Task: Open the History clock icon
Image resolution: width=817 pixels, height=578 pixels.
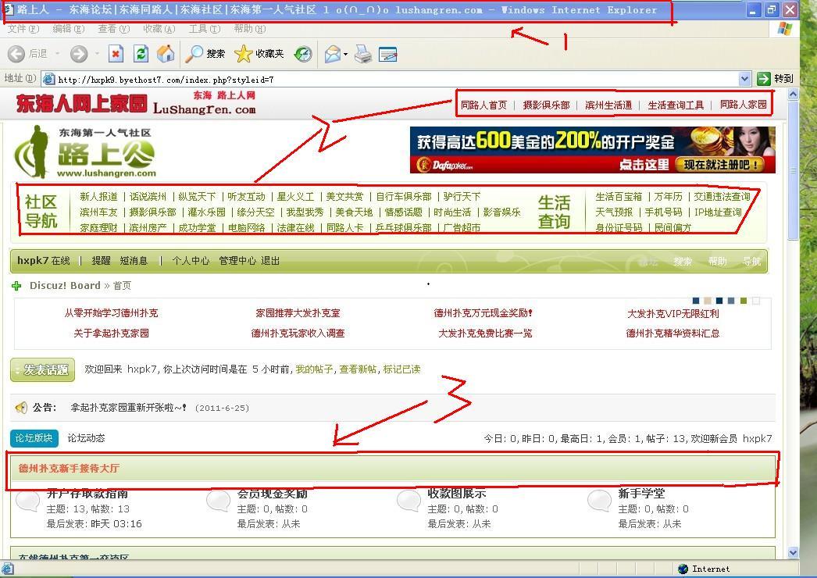Action: (303, 54)
